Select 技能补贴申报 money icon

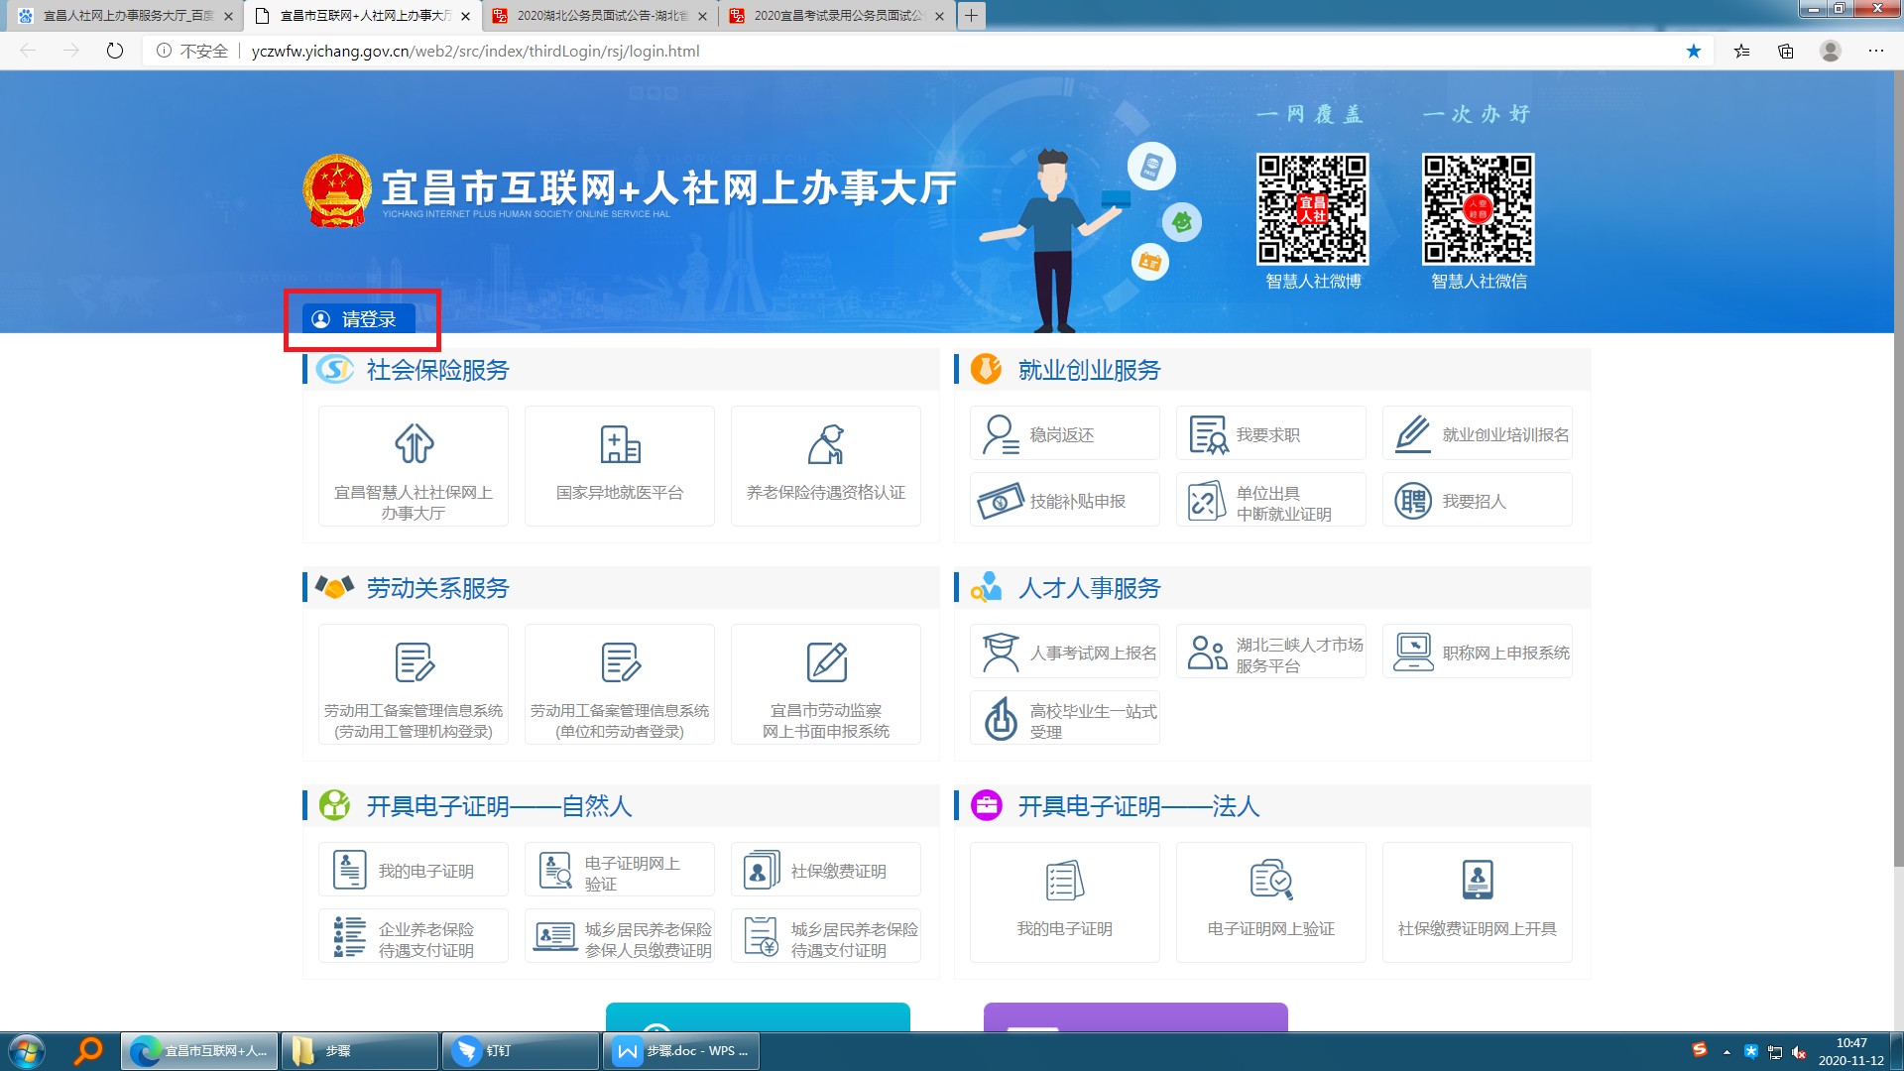tap(1000, 501)
